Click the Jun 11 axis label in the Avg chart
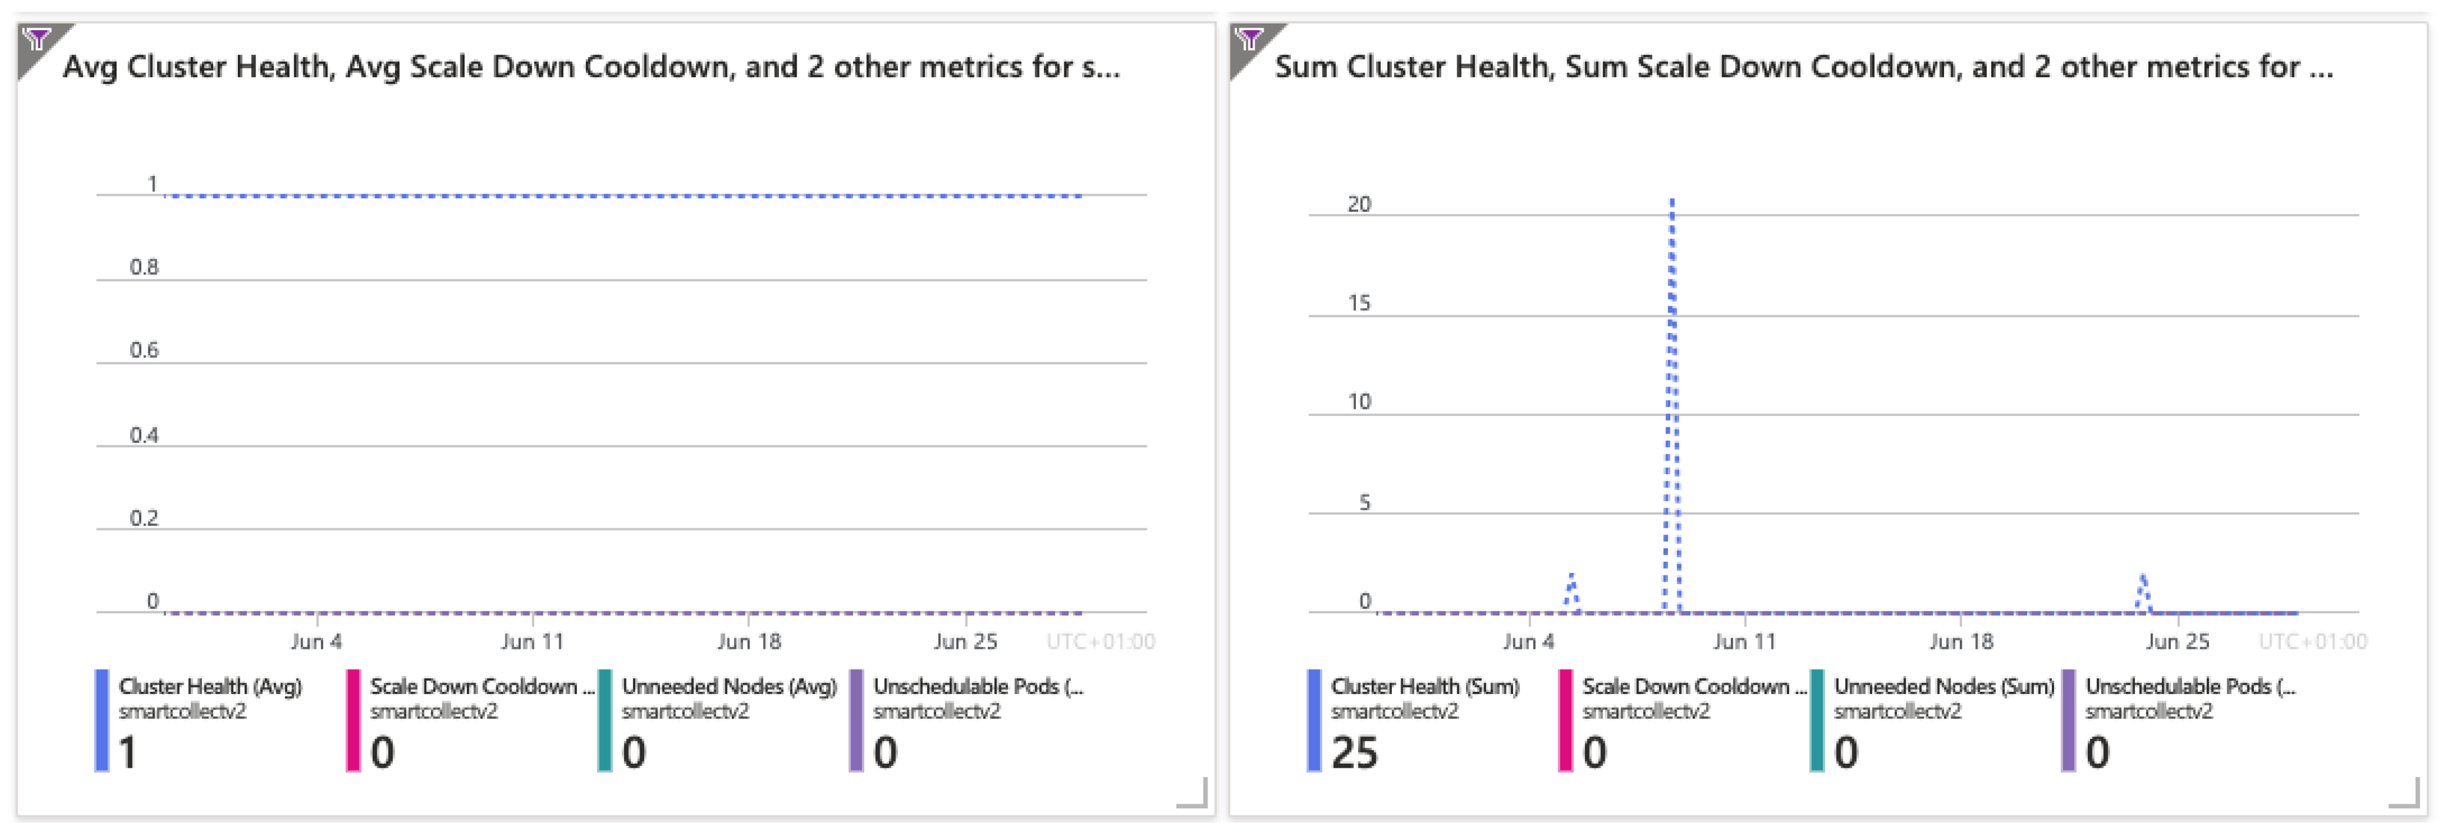Image resolution: width=2441 pixels, height=833 pixels. (533, 642)
